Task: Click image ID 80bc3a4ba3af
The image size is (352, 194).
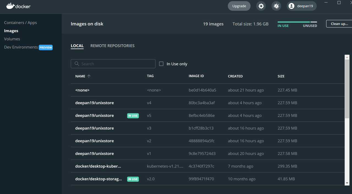Action: tap(202, 103)
